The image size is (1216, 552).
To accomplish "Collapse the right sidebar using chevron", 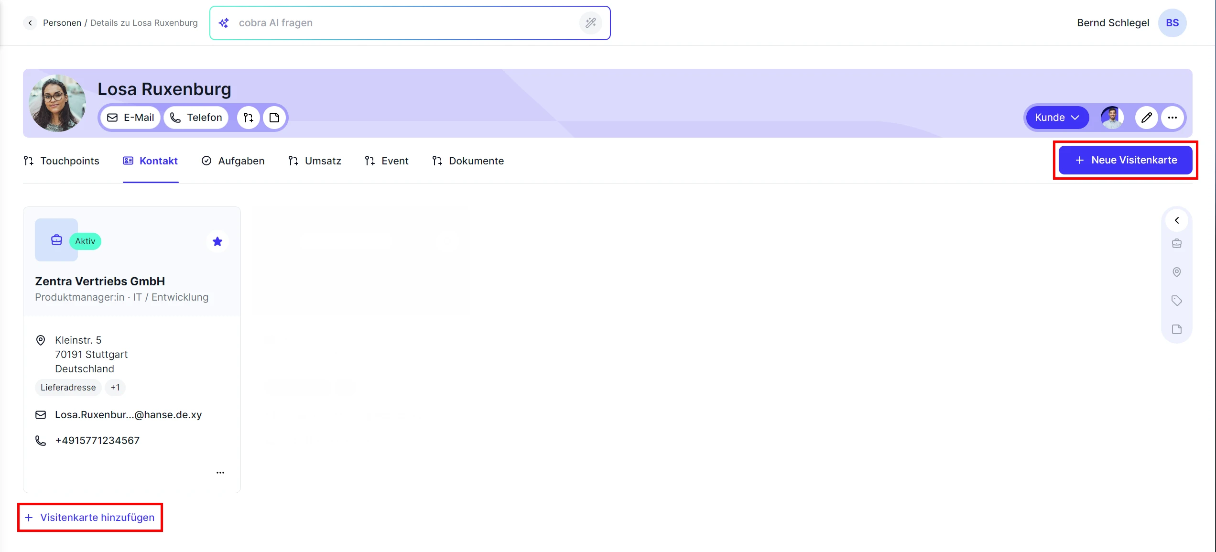I will coord(1177,220).
